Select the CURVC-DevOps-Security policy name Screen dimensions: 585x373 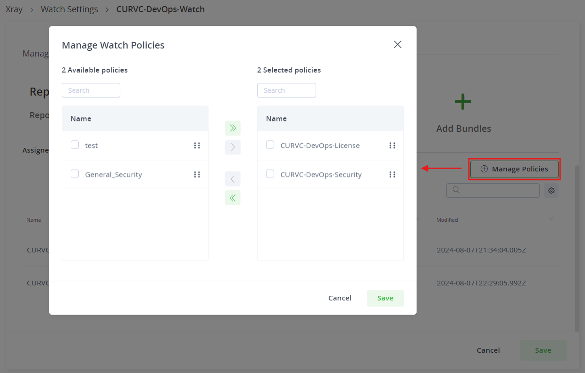click(x=321, y=175)
